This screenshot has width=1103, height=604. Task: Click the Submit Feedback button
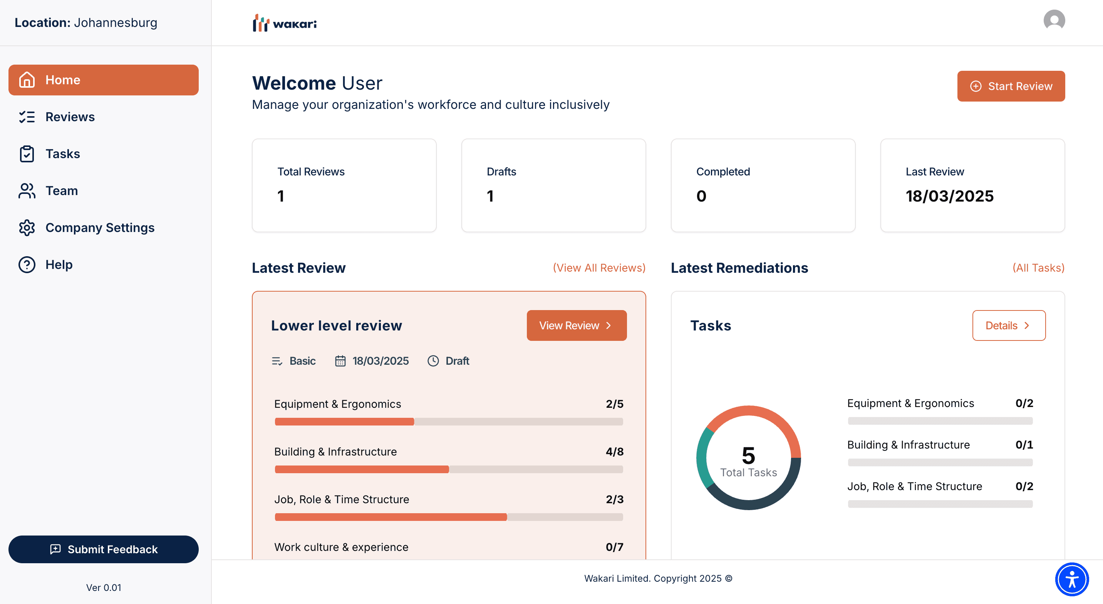click(103, 549)
